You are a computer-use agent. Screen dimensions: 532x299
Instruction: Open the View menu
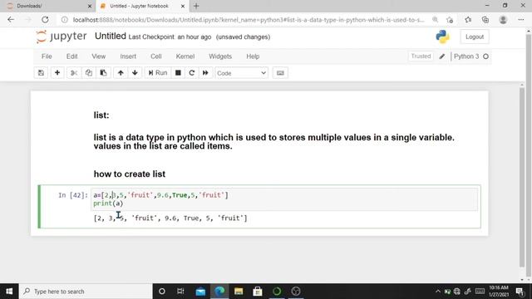98,56
